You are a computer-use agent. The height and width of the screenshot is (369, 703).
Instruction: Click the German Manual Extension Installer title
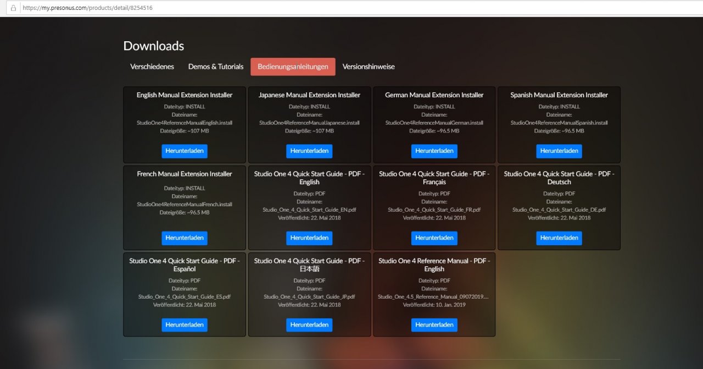434,95
